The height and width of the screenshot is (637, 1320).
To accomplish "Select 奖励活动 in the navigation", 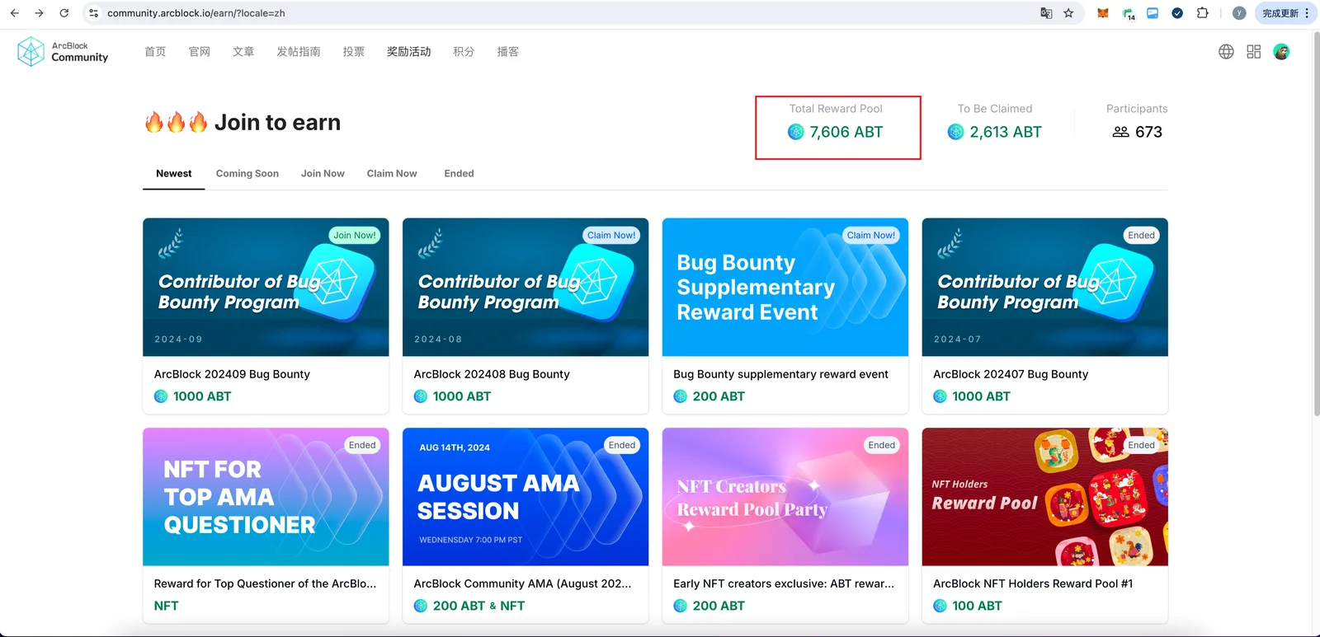I will coord(409,52).
